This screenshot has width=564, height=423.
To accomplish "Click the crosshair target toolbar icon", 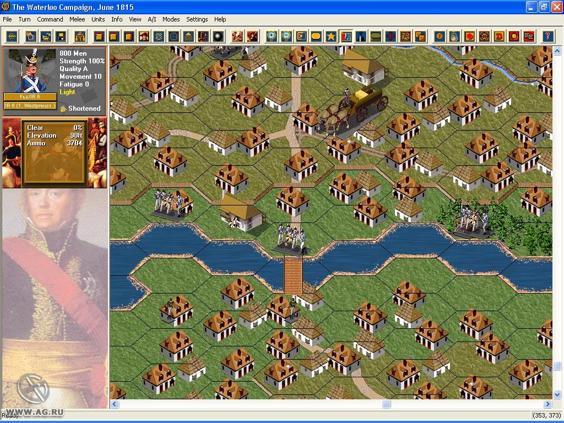I will pos(12,36).
